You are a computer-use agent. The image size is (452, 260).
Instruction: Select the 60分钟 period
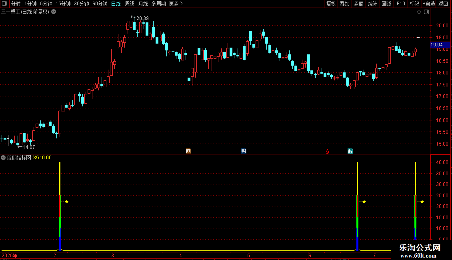click(100, 4)
